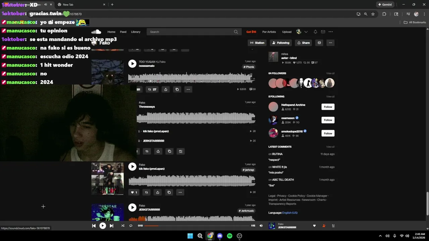The image size is (429, 241).
Task: Share the kik fako (prod.apan) track
Action: (158, 192)
